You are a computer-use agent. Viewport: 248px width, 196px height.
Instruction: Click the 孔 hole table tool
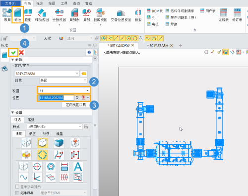tap(151, 17)
